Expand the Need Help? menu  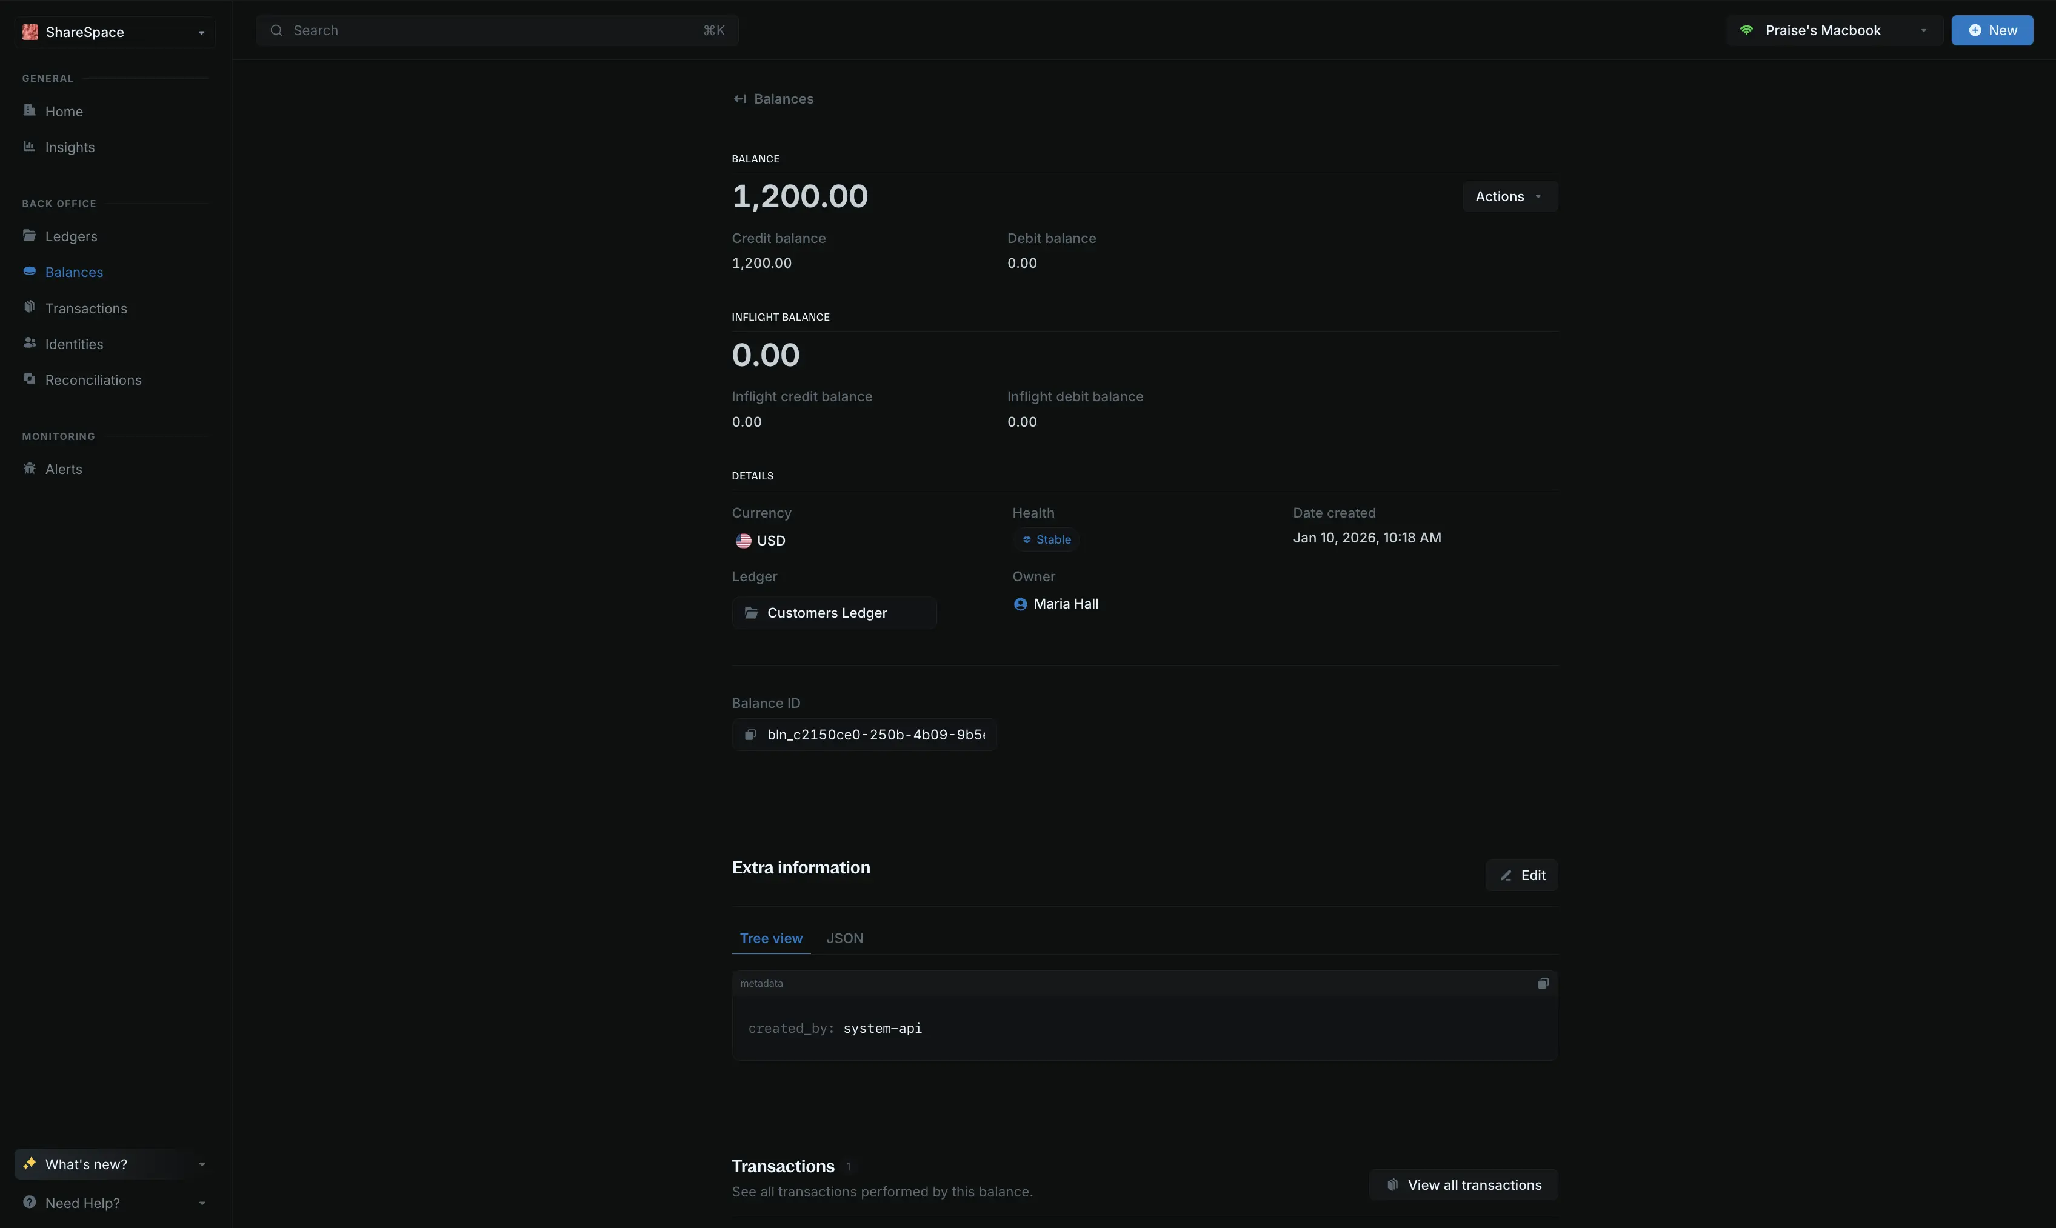(x=114, y=1203)
